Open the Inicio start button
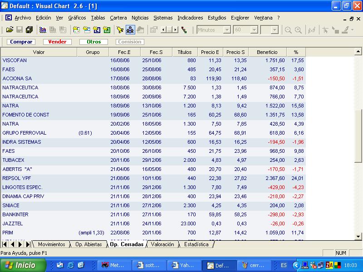This screenshot has height=272, width=363. pyautogui.click(x=23, y=265)
